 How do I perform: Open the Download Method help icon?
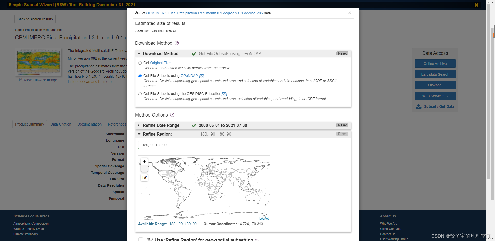tap(177, 43)
